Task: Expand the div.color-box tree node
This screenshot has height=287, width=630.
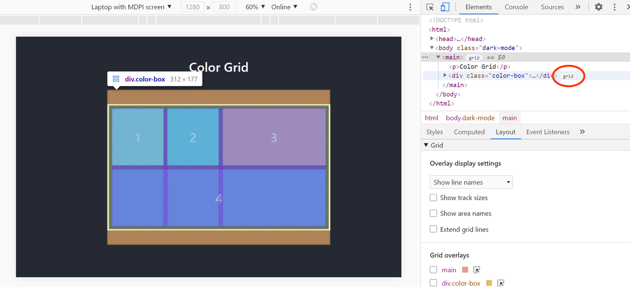Action: pyautogui.click(x=445, y=75)
